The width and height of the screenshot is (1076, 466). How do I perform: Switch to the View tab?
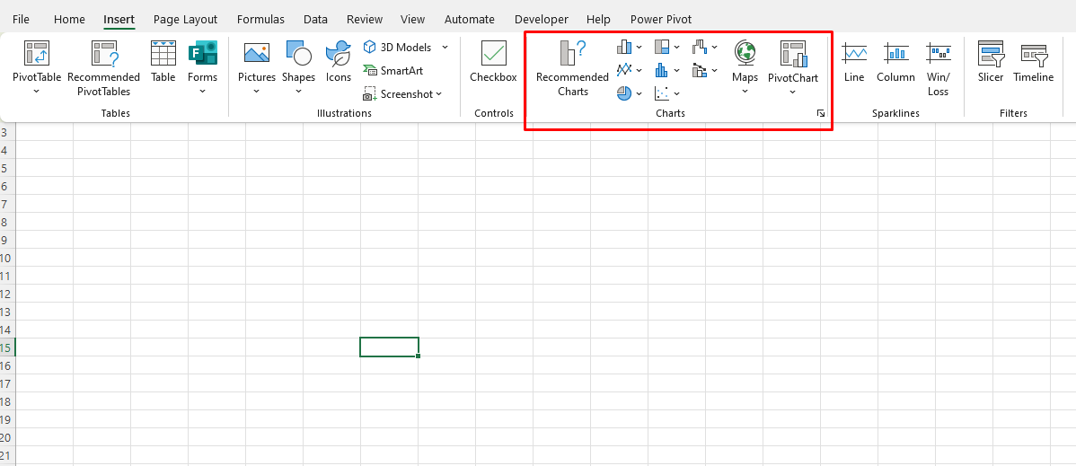click(x=412, y=19)
